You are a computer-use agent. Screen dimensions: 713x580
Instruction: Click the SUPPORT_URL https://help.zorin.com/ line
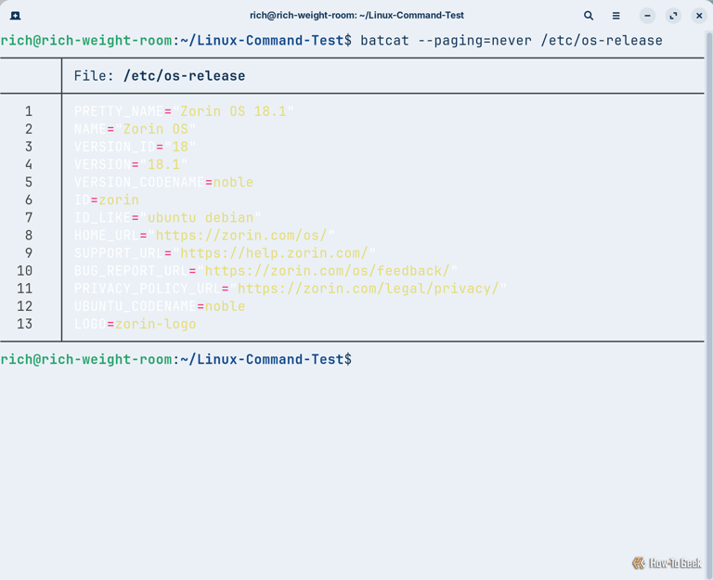tap(225, 253)
